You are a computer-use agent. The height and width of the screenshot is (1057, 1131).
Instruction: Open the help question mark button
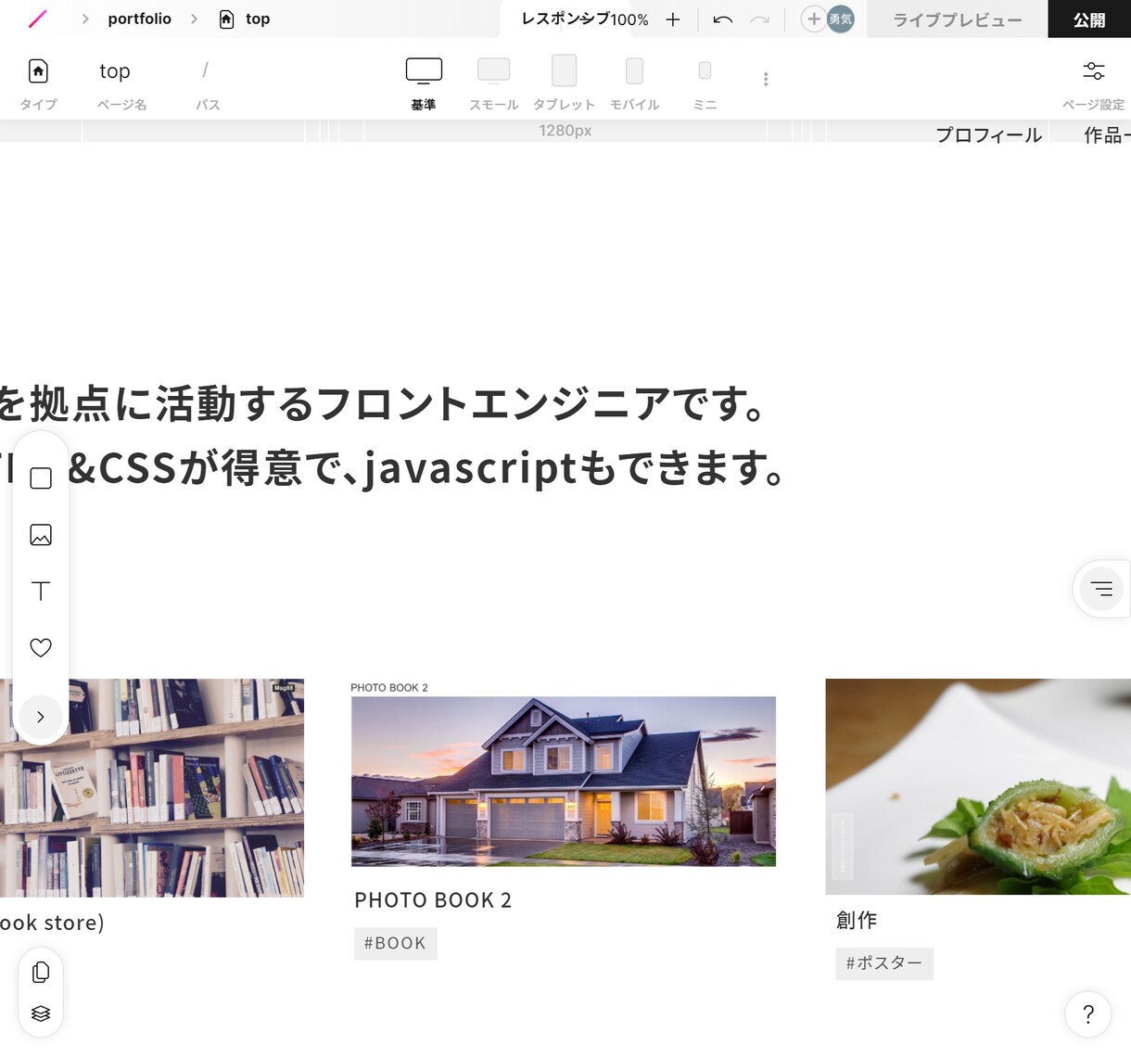click(x=1088, y=1014)
